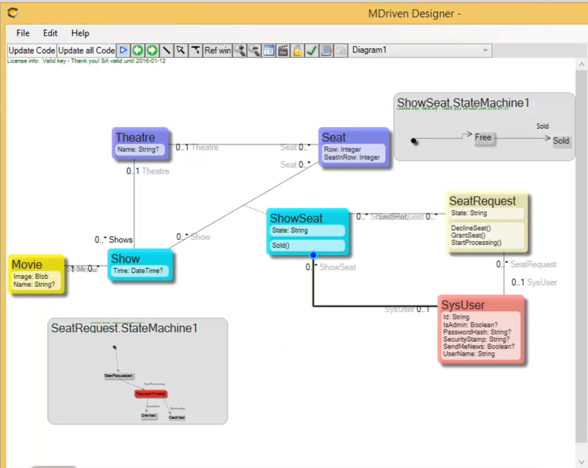Open the File menu
The image size is (588, 468).
tap(22, 33)
